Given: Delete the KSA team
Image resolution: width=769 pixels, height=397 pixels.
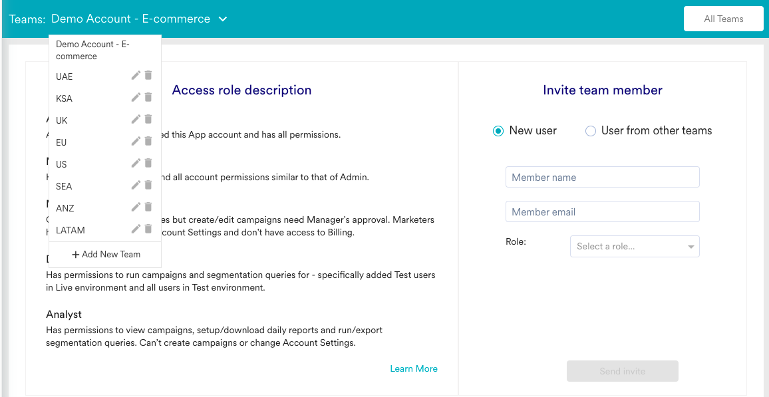Looking at the screenshot, I should [x=148, y=97].
